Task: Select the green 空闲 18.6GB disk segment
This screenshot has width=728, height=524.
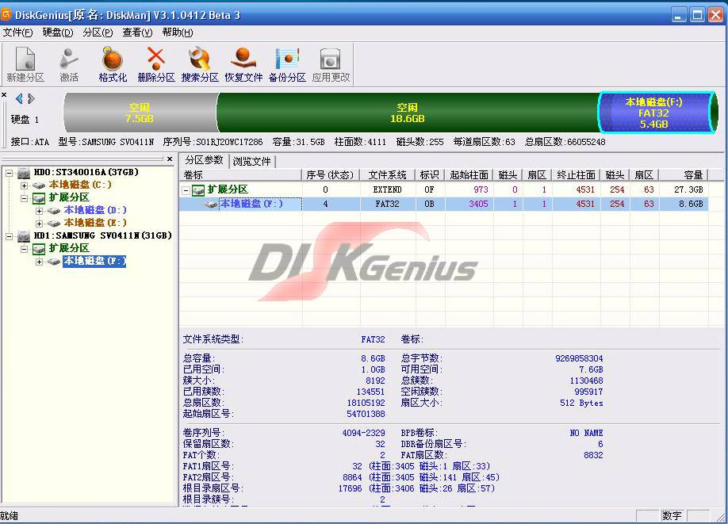Action: click(x=408, y=113)
